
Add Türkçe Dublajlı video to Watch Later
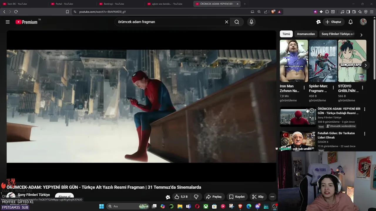tap(312, 111)
